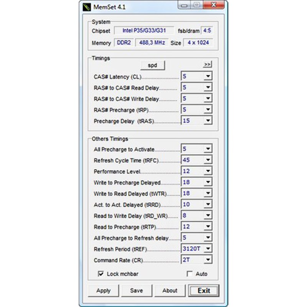This screenshot has height=307, width=307.
Task: Uncheck the Lock mchbar checkbox
Action: click(x=101, y=274)
